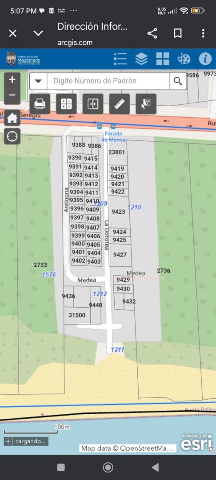The height and width of the screenshot is (480, 216).
Task: Show the info about panel
Action: (x=205, y=59)
